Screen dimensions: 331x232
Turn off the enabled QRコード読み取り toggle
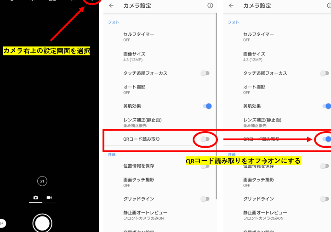pos(326,139)
